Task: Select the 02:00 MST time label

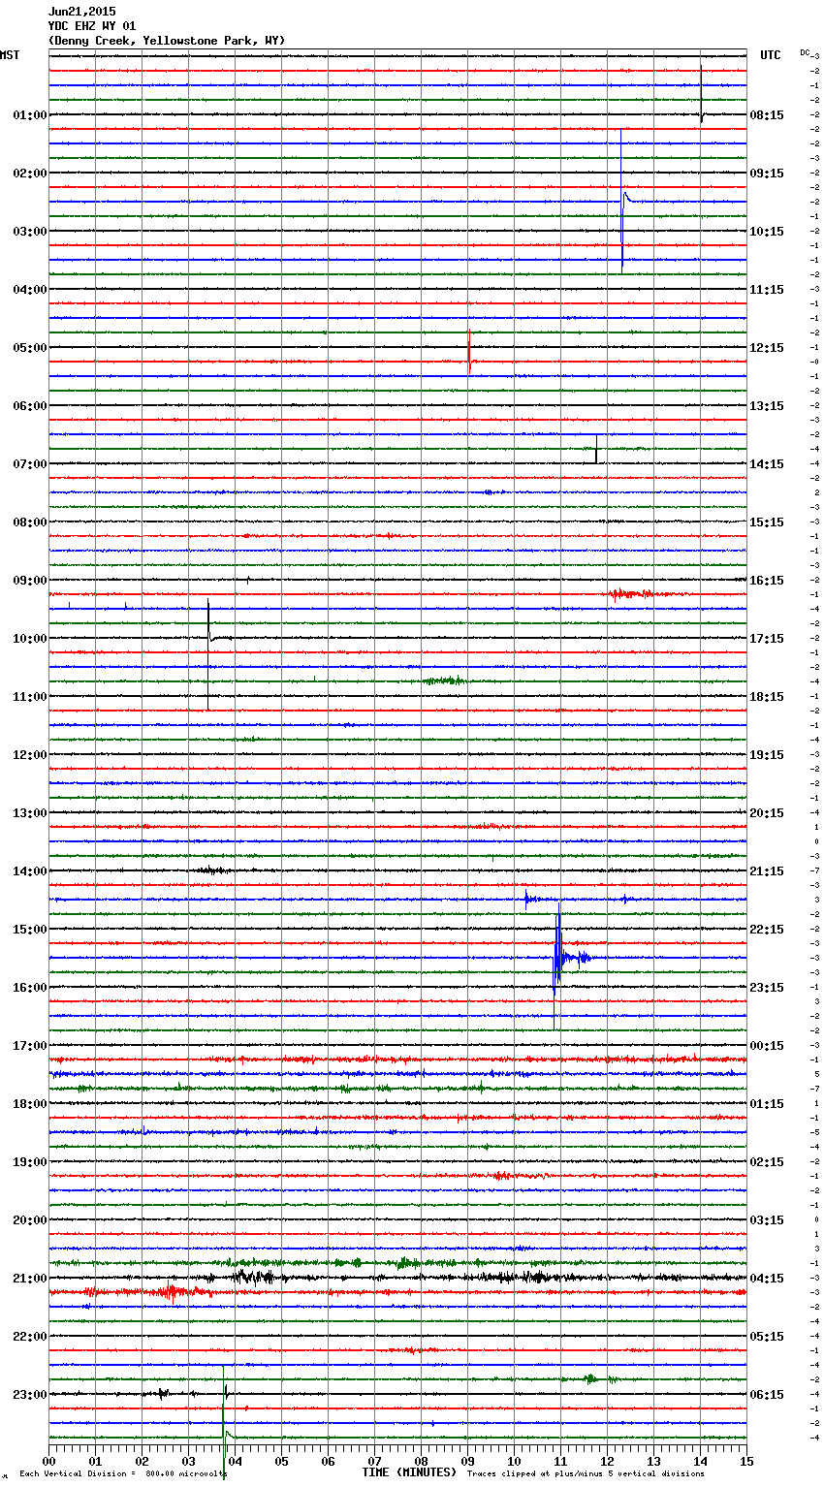Action: [x=30, y=174]
